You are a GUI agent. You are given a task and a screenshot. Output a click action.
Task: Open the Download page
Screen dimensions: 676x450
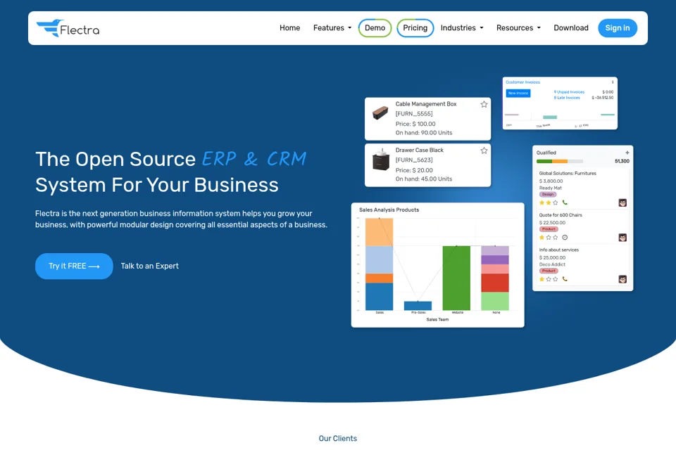[x=571, y=28]
